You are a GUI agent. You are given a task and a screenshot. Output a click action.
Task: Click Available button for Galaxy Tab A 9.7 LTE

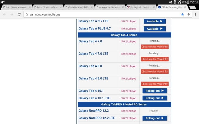tap(155, 21)
